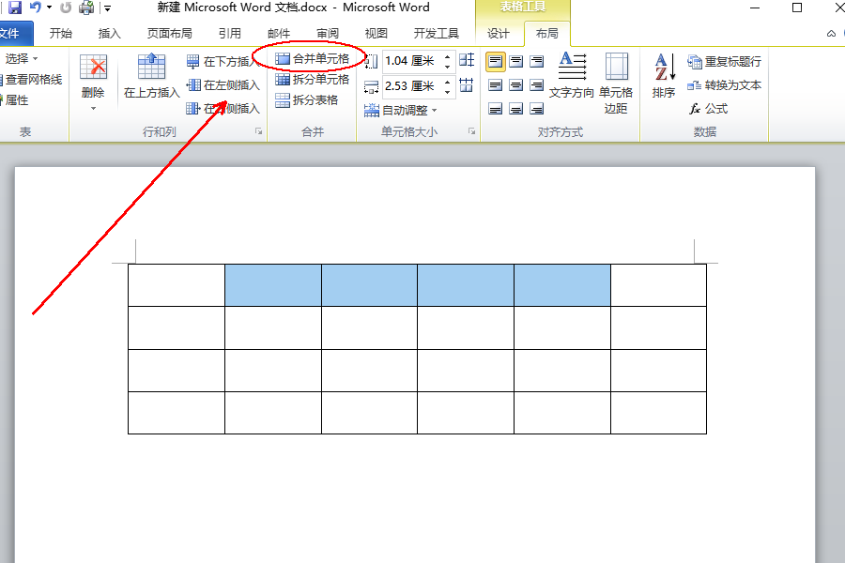This screenshot has height=563, width=845.
Task: Click 在左侧插入
Action: point(223,84)
